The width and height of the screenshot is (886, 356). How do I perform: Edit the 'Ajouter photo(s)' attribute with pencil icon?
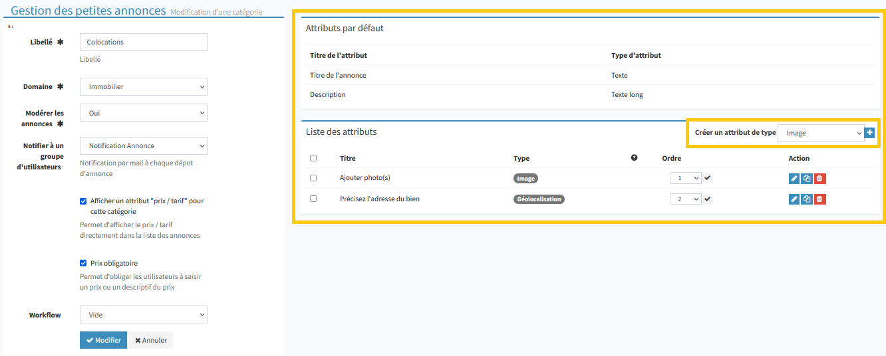point(794,179)
